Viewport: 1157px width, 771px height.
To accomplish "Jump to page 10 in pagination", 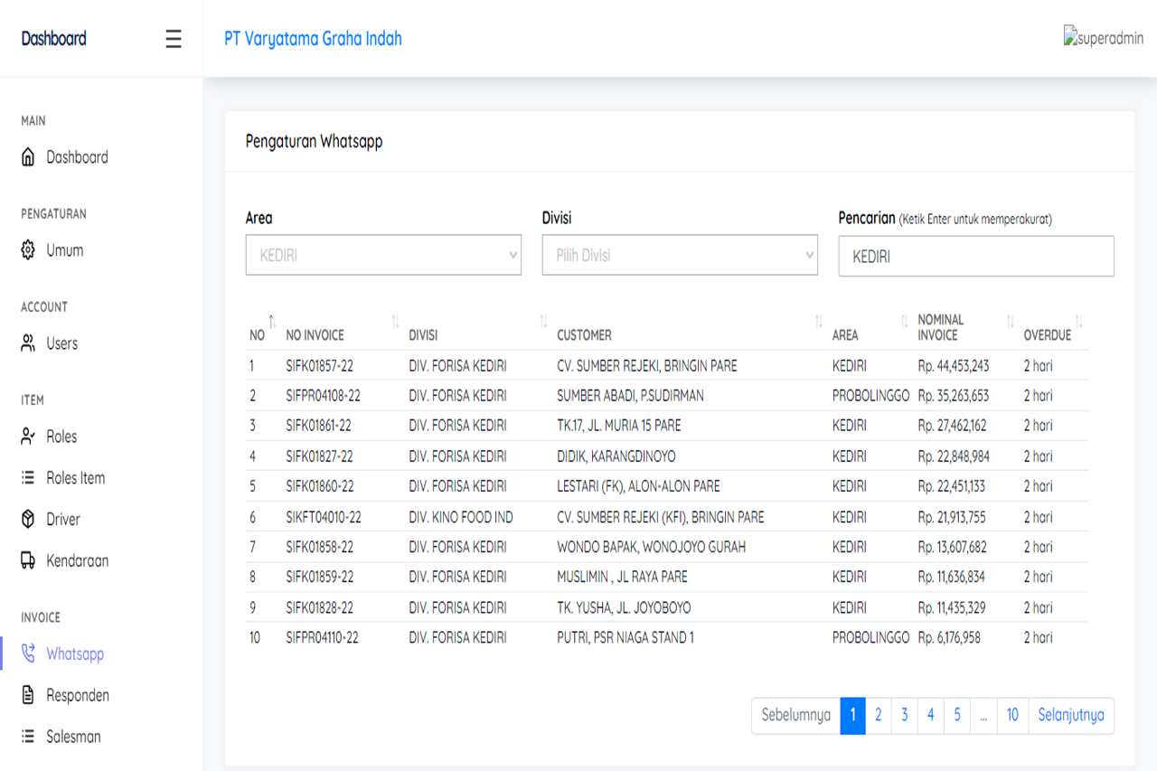I will click(x=1011, y=715).
